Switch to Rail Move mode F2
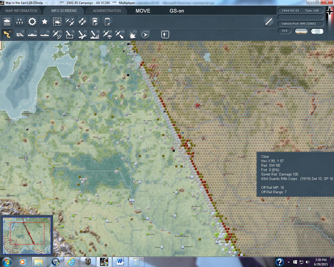Screen dimensions: 334x267 [20, 34]
